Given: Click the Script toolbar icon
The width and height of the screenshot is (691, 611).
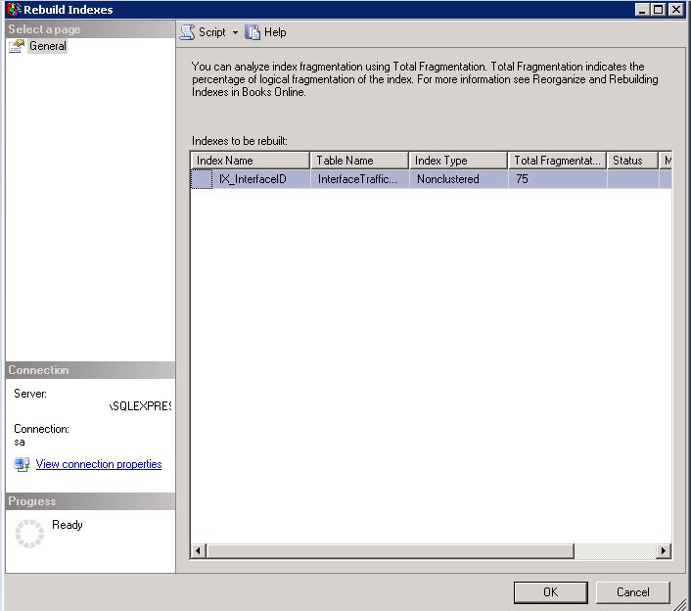Looking at the screenshot, I should tap(187, 32).
